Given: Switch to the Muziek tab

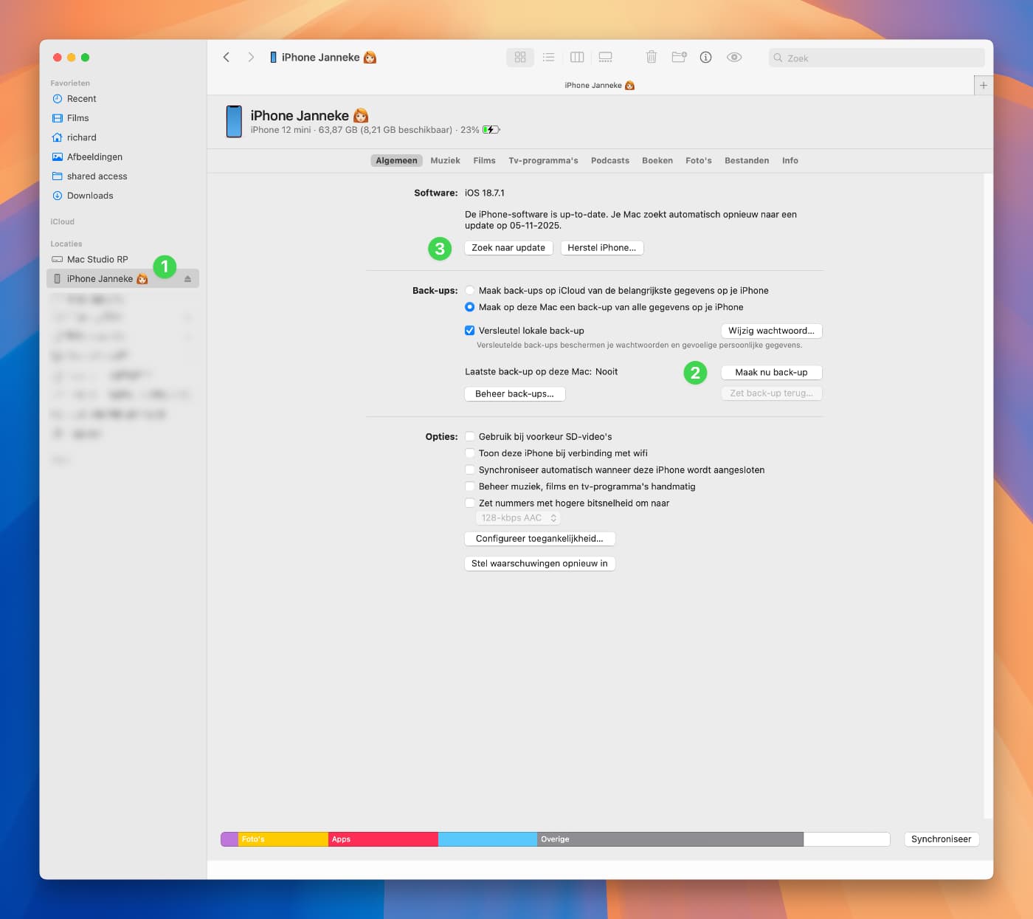Looking at the screenshot, I should [x=445, y=160].
